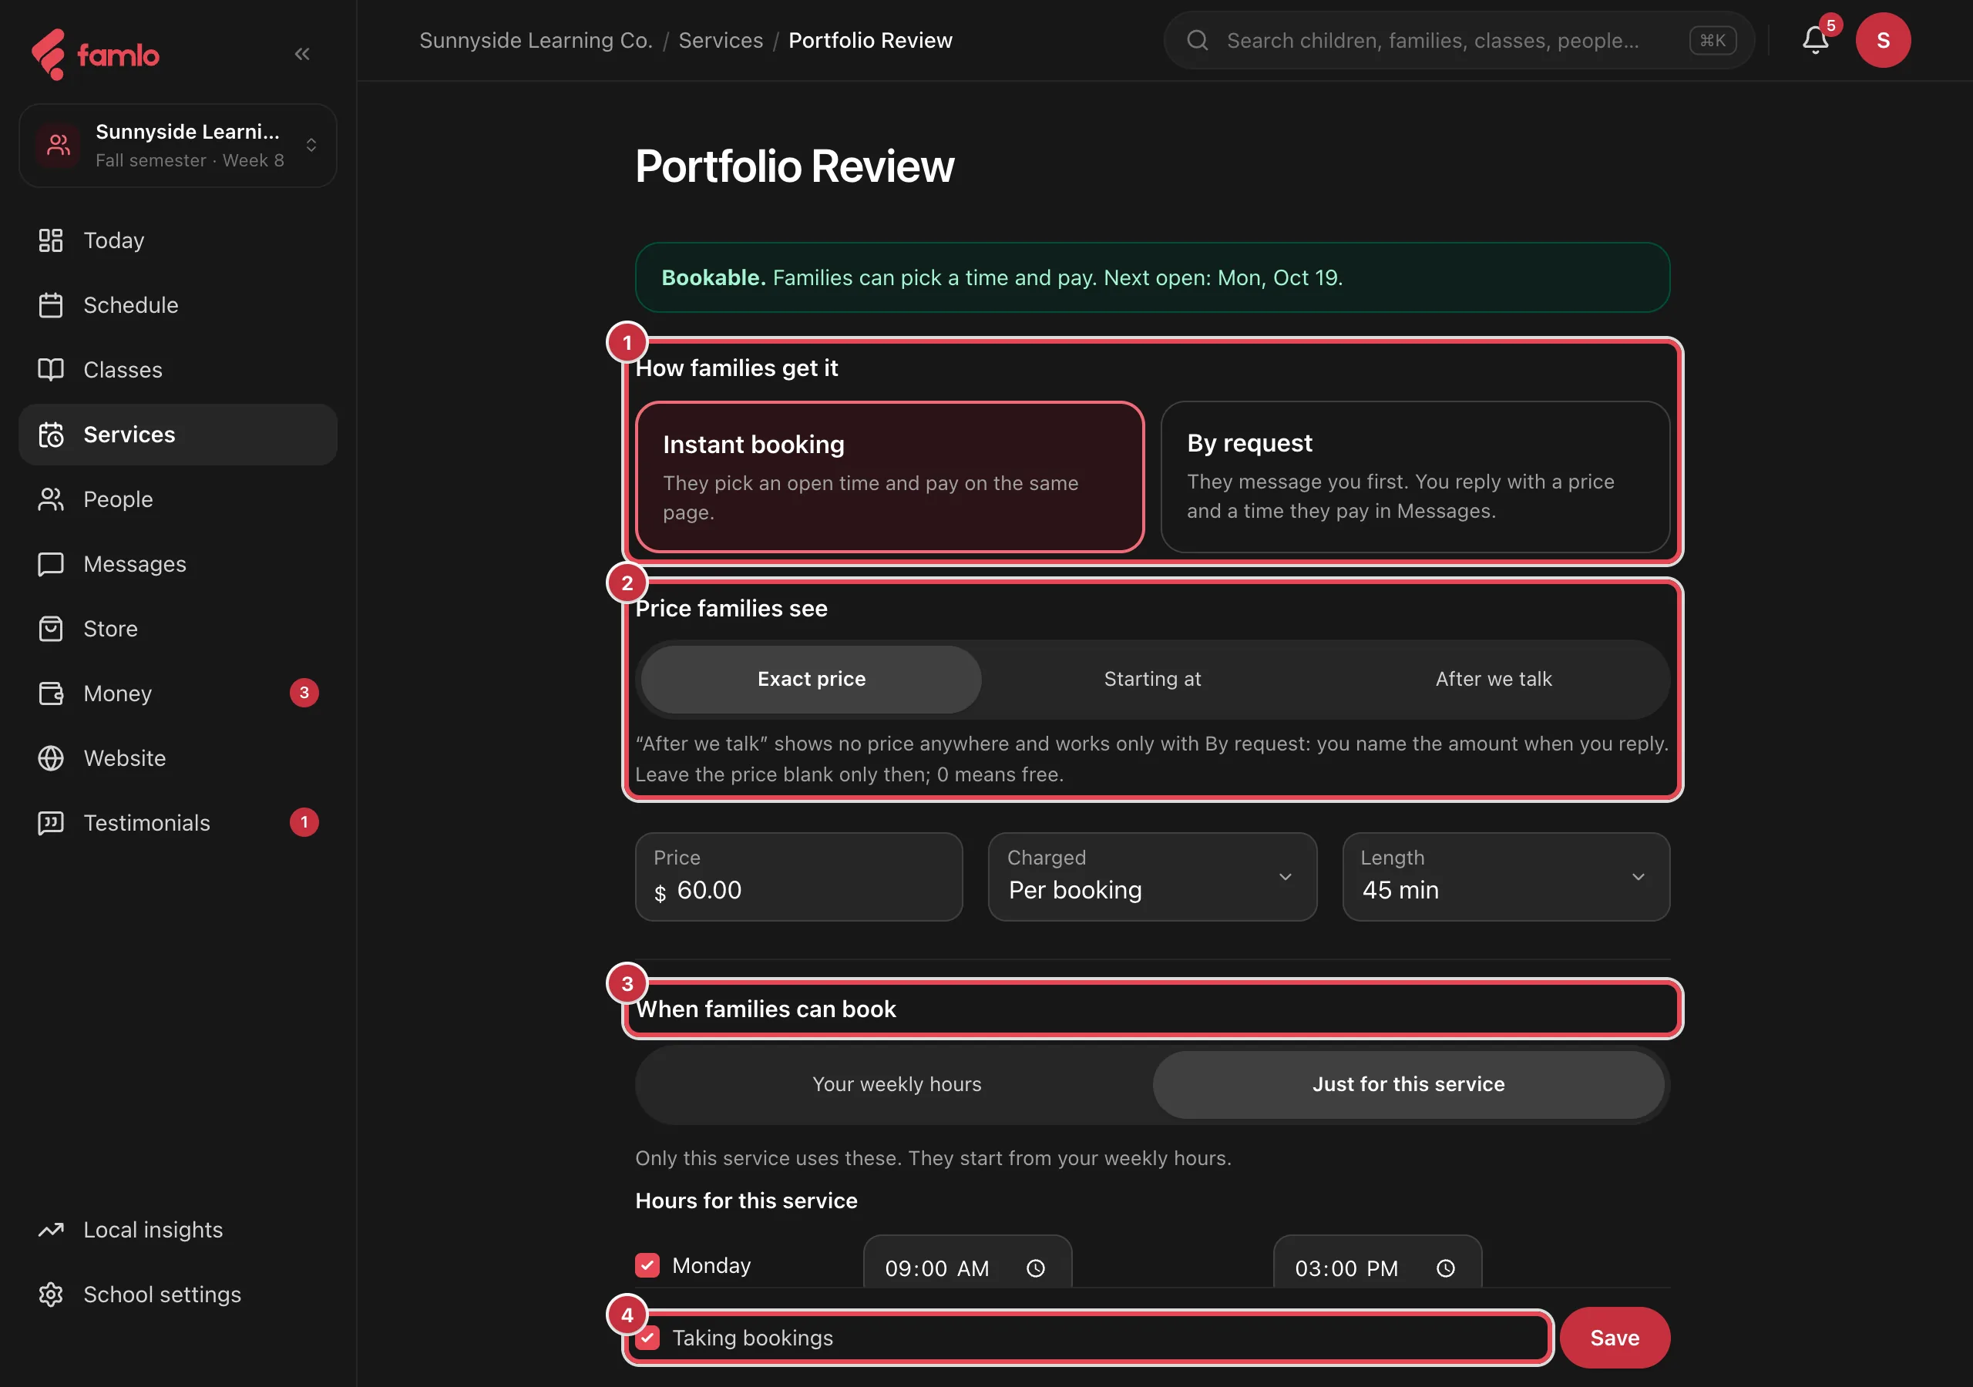
Task: Click the Price input field
Action: [798, 877]
